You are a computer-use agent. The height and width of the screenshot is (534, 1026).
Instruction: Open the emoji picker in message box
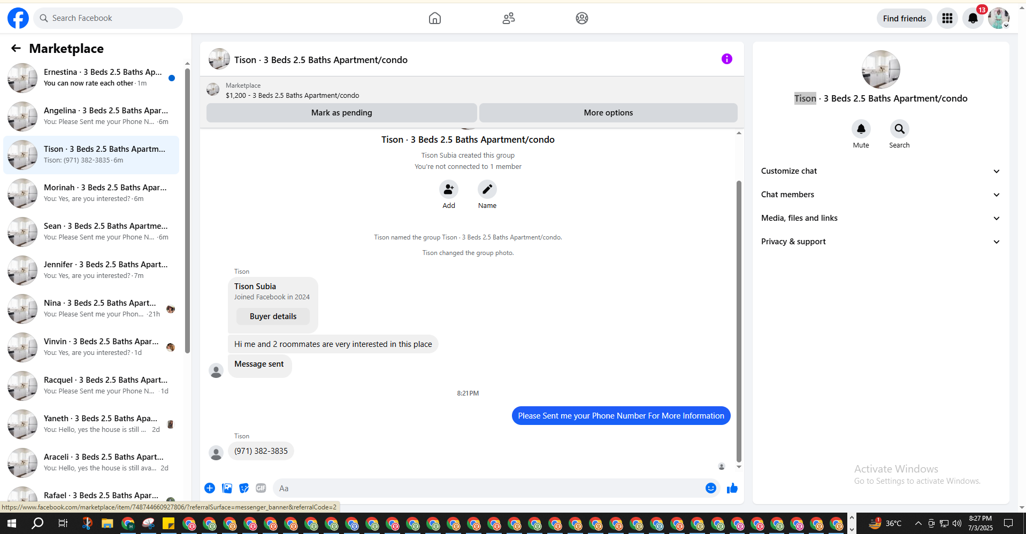pos(711,488)
